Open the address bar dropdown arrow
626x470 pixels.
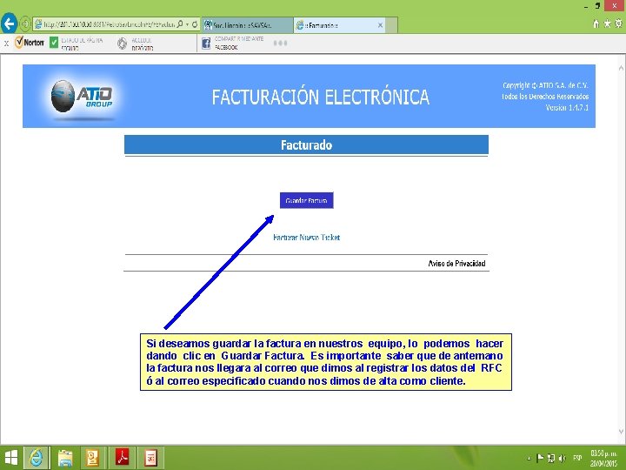click(187, 24)
